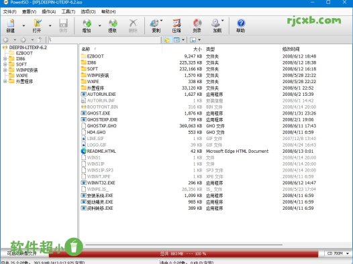Viewport: 353px width, 264px height.
Task: Open the Help (帮助) menu
Action: pyautogui.click(x=109, y=11)
